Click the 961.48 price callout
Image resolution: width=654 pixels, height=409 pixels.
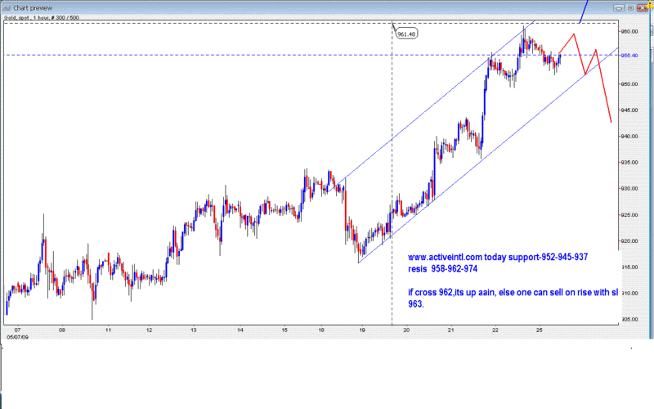point(406,34)
